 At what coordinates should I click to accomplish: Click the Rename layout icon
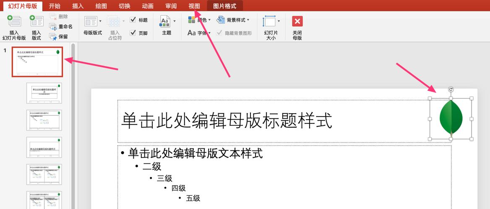point(53,27)
